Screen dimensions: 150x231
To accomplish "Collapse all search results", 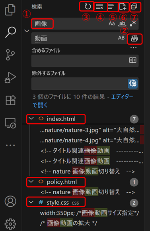I will [x=134, y=6].
